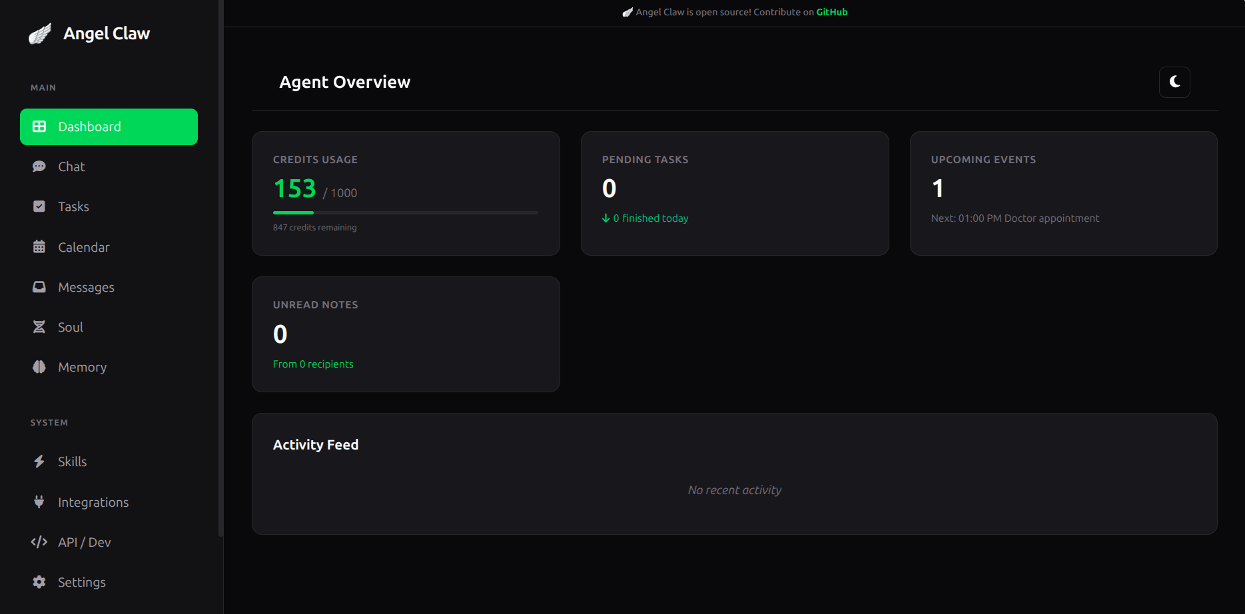The height and width of the screenshot is (614, 1245).
Task: Open Settings in the sidebar
Action: 81,582
